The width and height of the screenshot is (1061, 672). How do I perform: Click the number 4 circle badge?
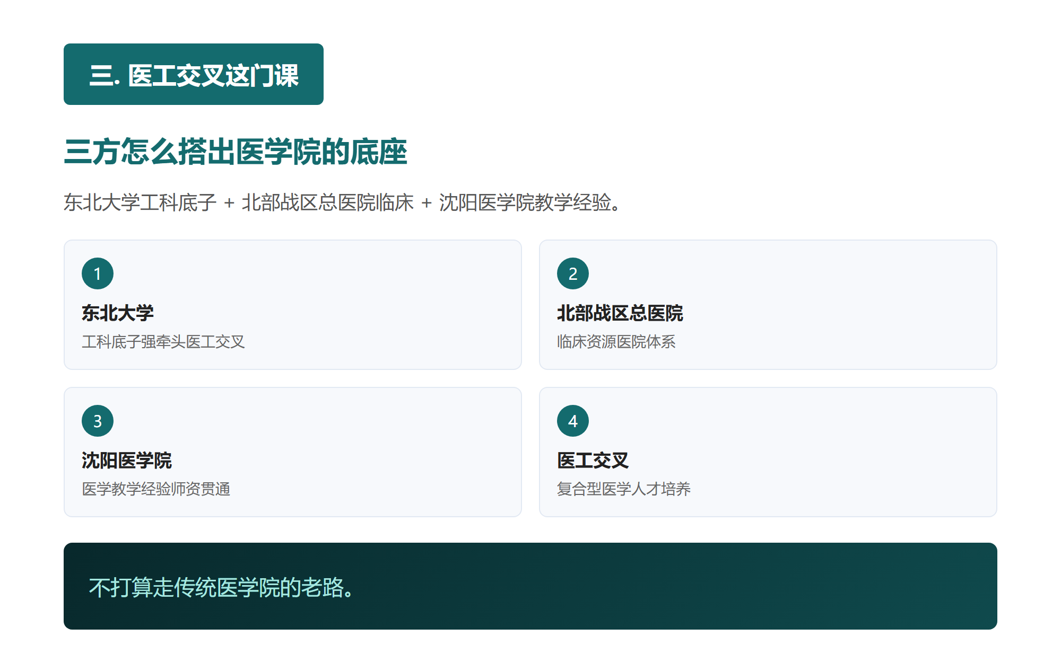click(573, 421)
